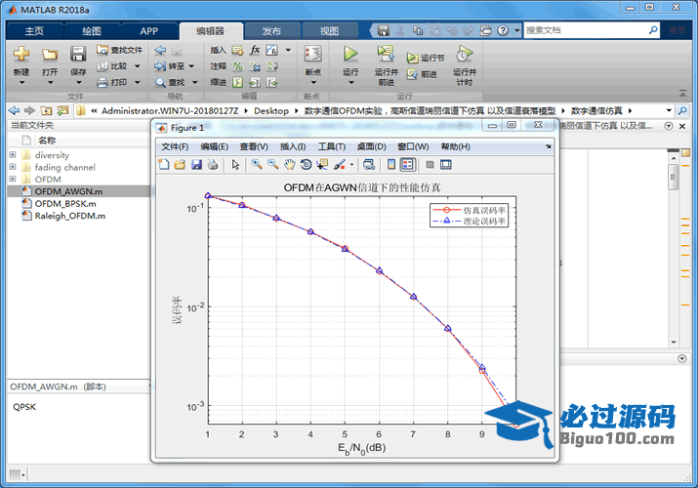Click the help question mark icon
The height and width of the screenshot is (488, 698).
tap(503, 30)
